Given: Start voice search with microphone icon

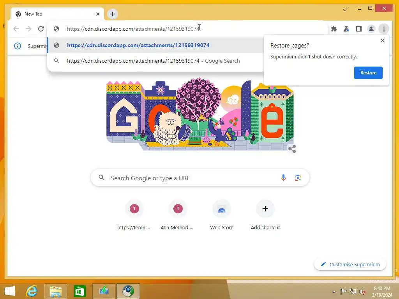Looking at the screenshot, I should 283,178.
